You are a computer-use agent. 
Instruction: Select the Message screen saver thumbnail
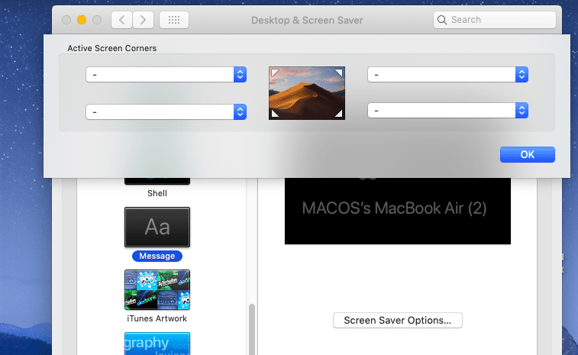pos(157,227)
